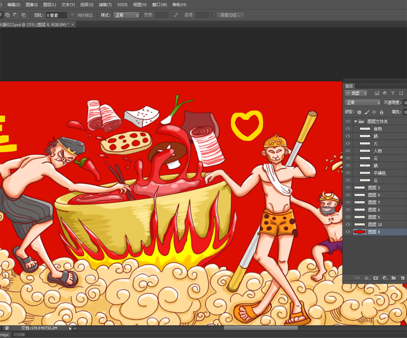Open the 文字(Y) menu
Screen dimensions: 407x338
68,5
